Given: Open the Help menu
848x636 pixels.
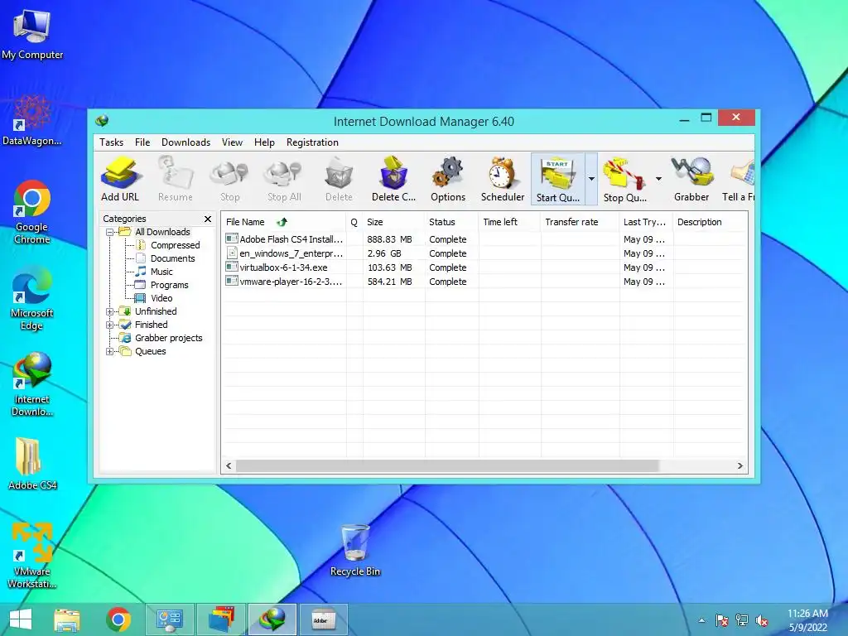Looking at the screenshot, I should (x=264, y=142).
